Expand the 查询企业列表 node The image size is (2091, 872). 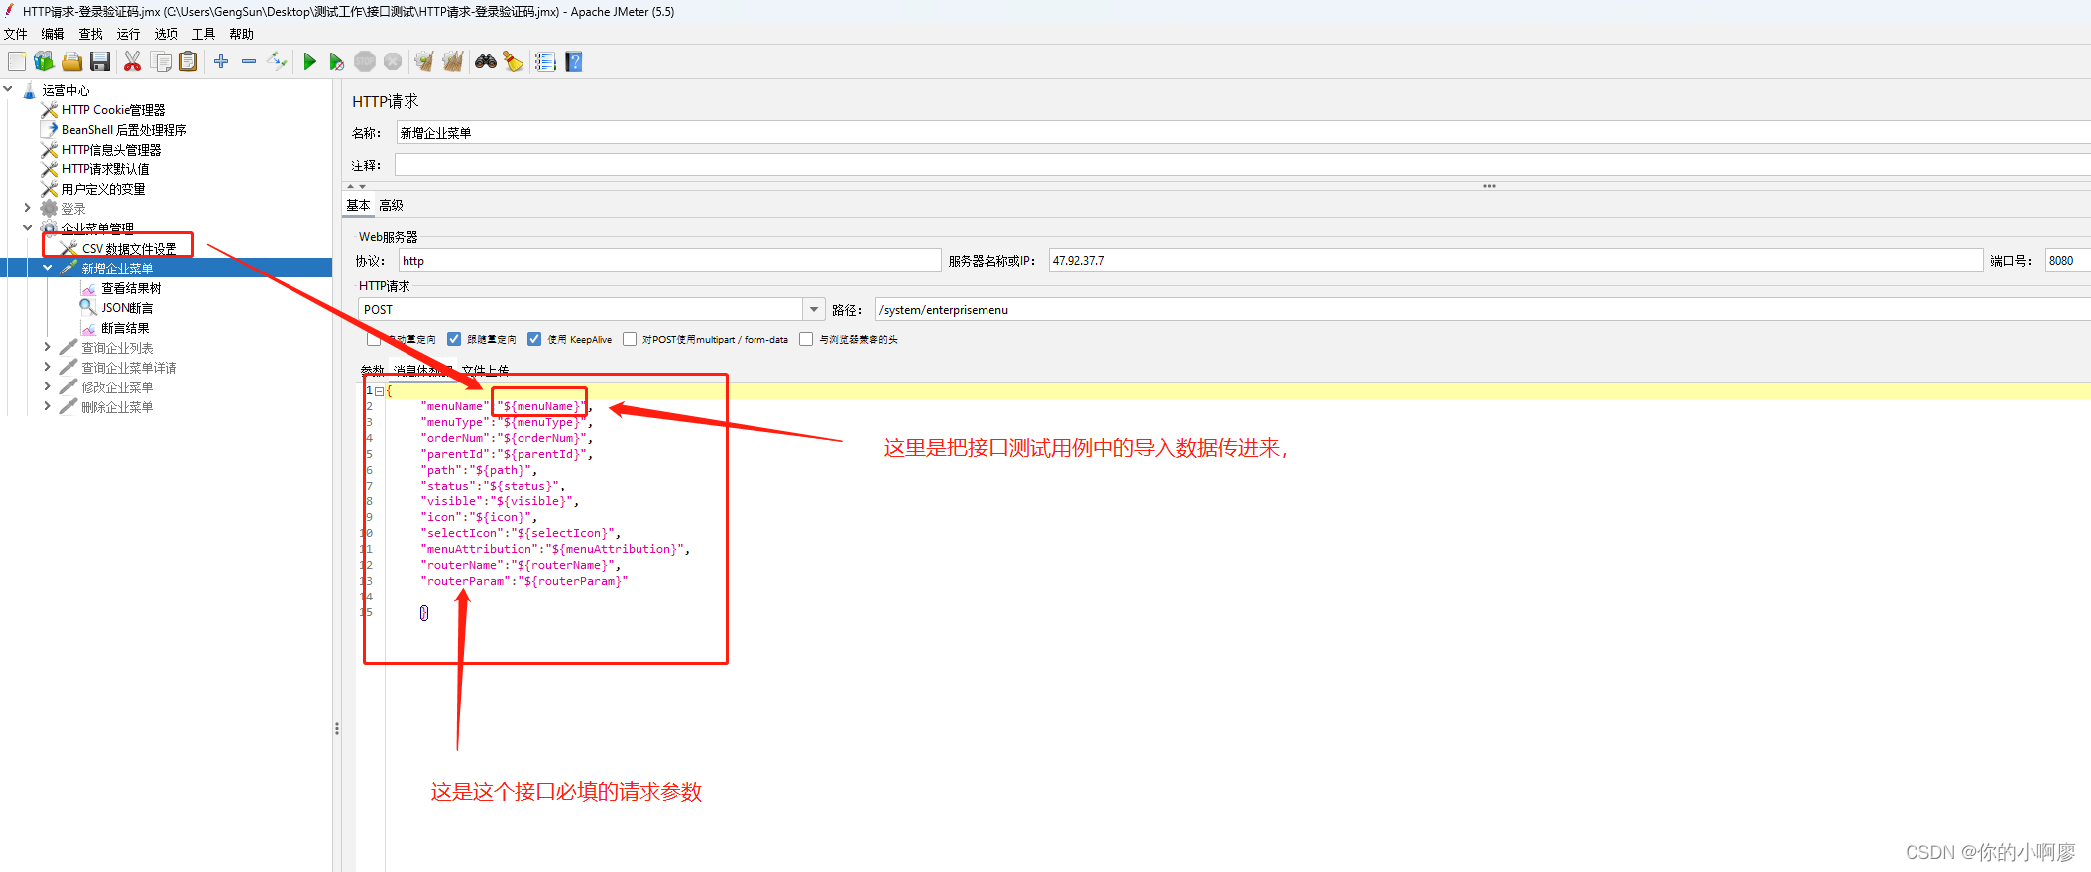click(47, 347)
